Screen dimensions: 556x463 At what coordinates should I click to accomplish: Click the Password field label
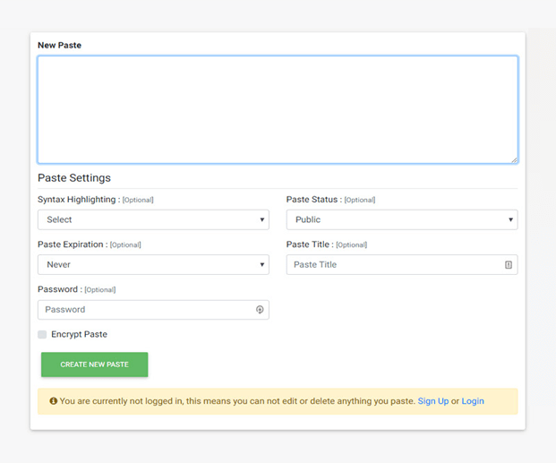pos(58,289)
